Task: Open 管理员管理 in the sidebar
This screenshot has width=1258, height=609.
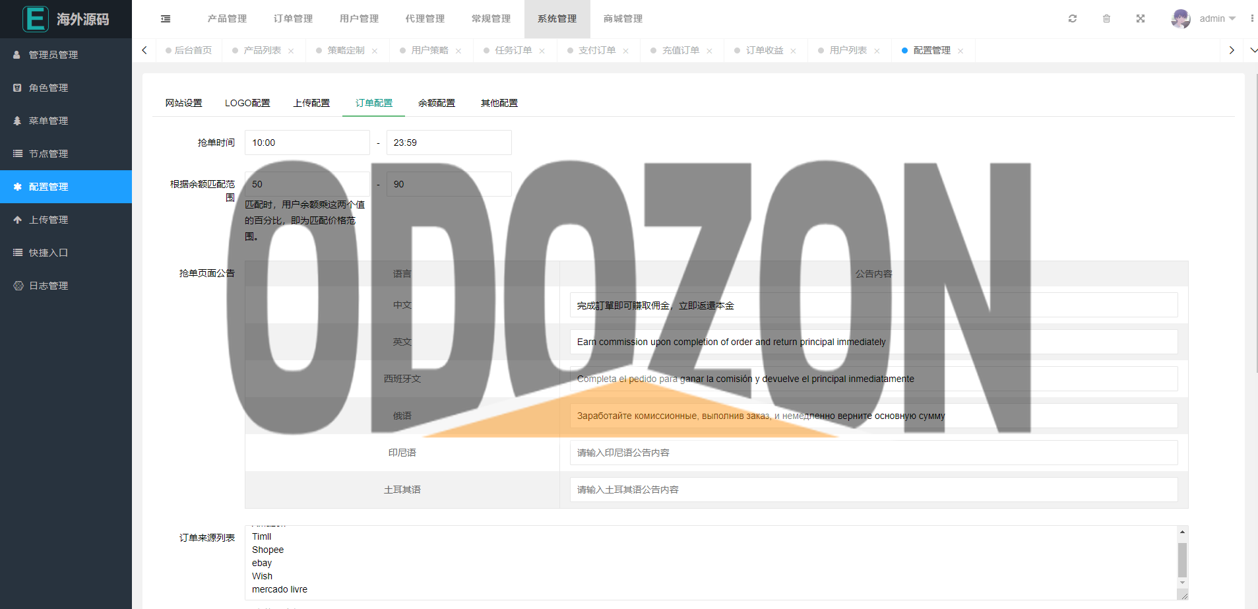Action: coord(66,55)
